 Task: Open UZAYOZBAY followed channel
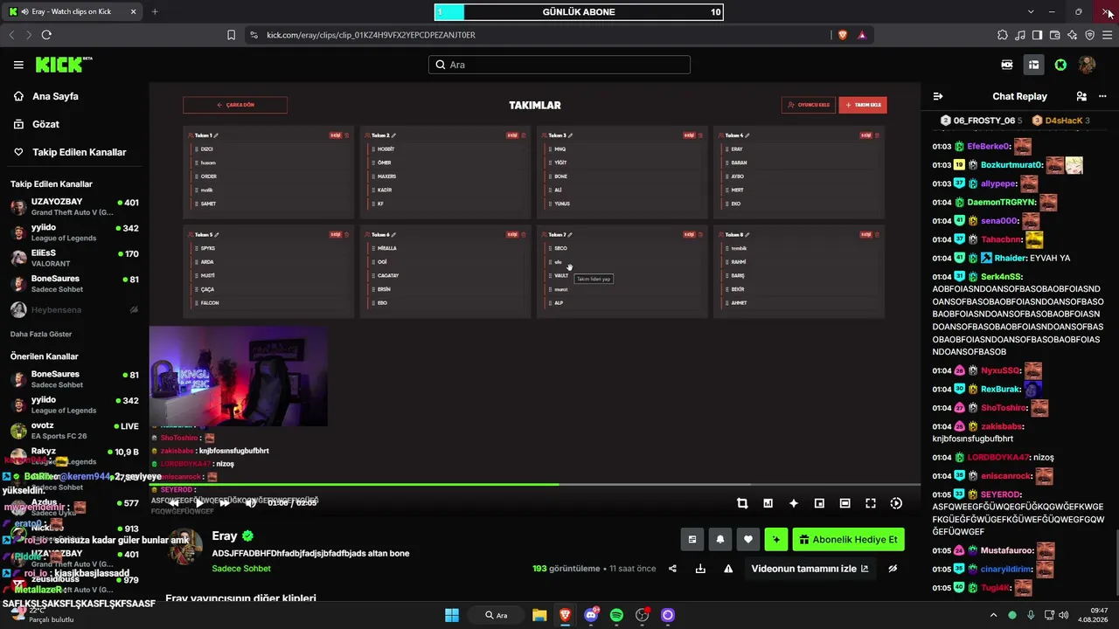(x=74, y=207)
